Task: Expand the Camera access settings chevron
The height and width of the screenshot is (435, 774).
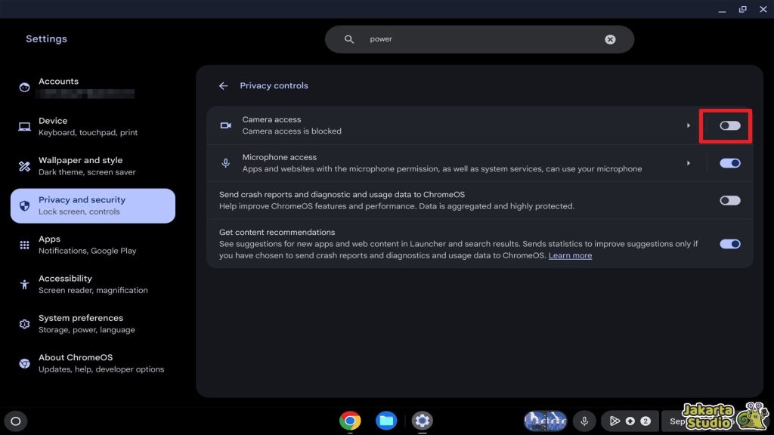Action: pyautogui.click(x=689, y=125)
